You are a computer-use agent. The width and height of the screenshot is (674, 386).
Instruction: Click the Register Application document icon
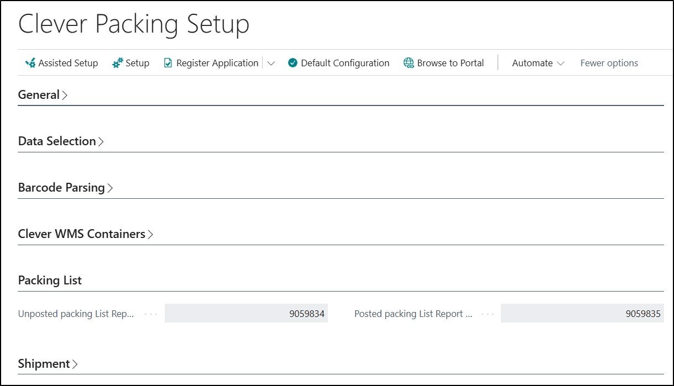click(168, 63)
